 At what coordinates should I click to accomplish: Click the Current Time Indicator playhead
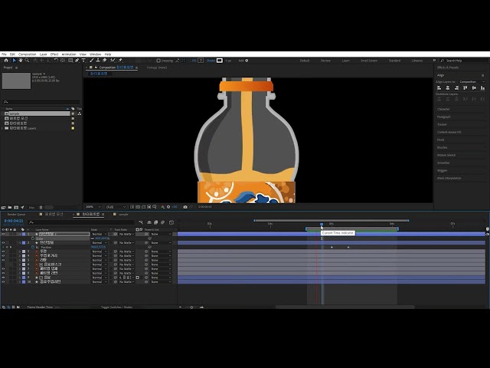(322, 225)
